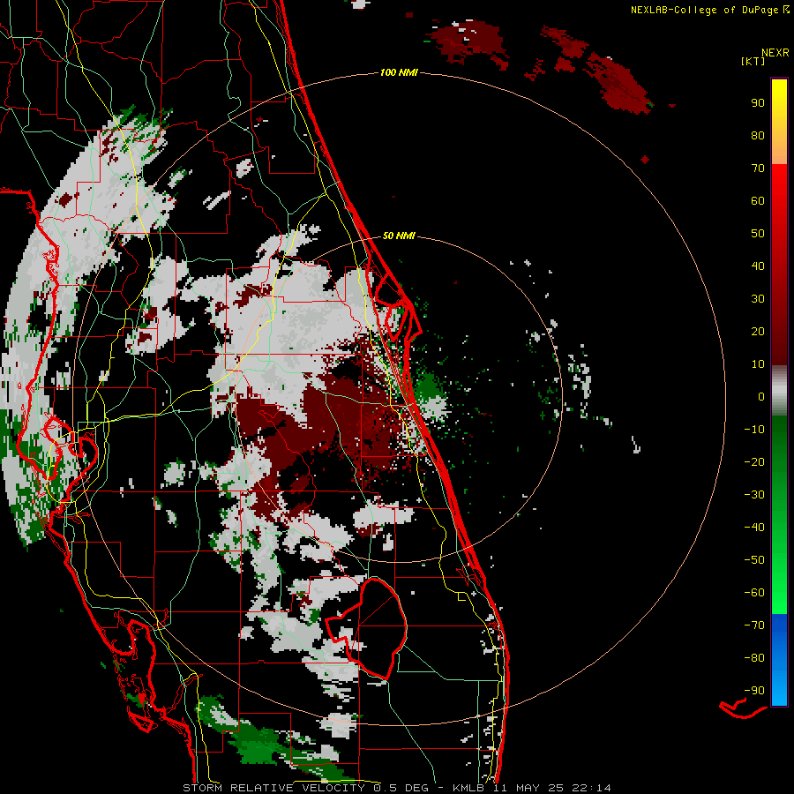Click inside the Lake Okeechobee outline

coord(378,628)
